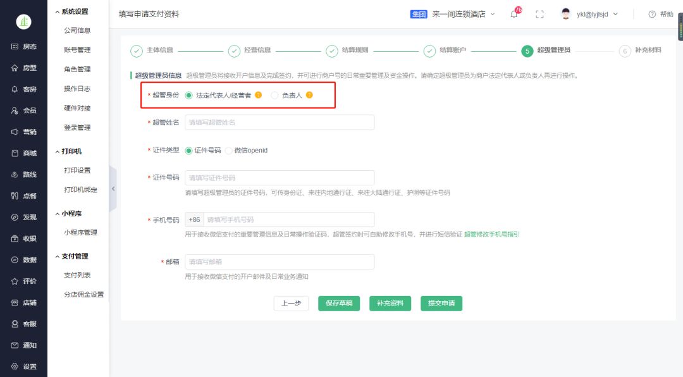The height and width of the screenshot is (377, 683).
Task: Open the 会员 module from sidebar
Action: pos(23,111)
